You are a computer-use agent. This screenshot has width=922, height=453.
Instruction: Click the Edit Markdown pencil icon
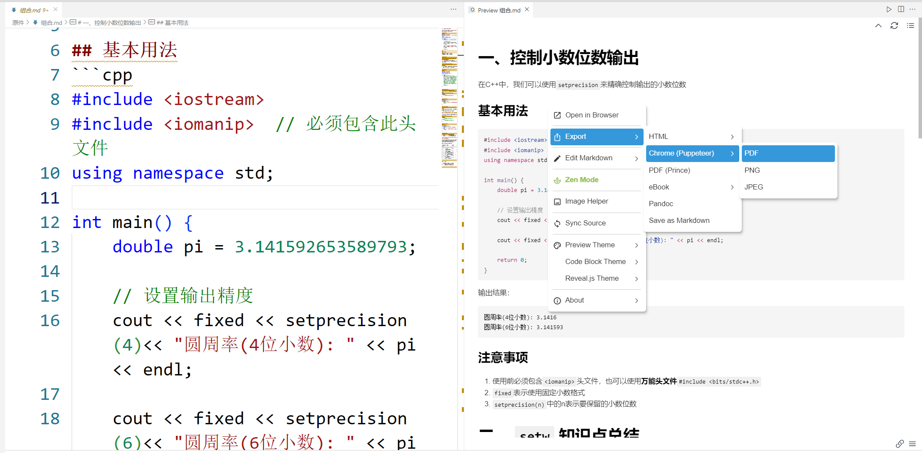coord(557,159)
